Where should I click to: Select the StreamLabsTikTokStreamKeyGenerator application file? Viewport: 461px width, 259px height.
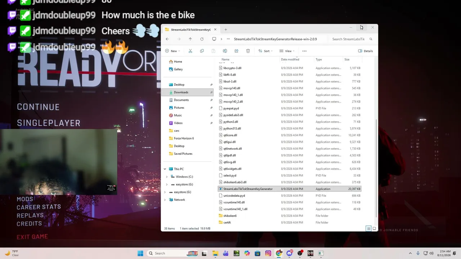pos(290,189)
